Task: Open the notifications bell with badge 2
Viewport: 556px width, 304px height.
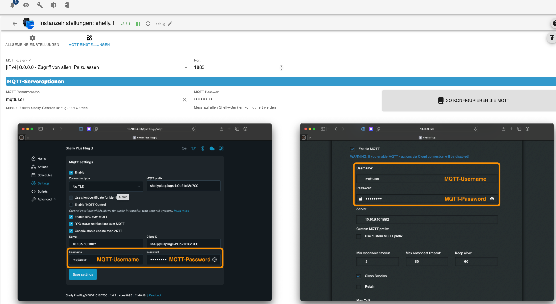Action: click(x=13, y=5)
